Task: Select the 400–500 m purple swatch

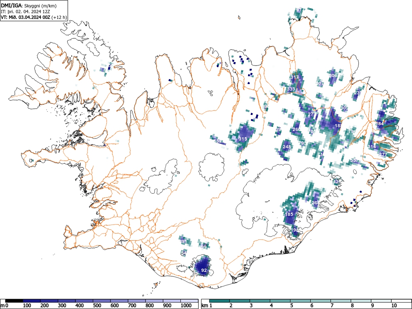Action: (84, 301)
